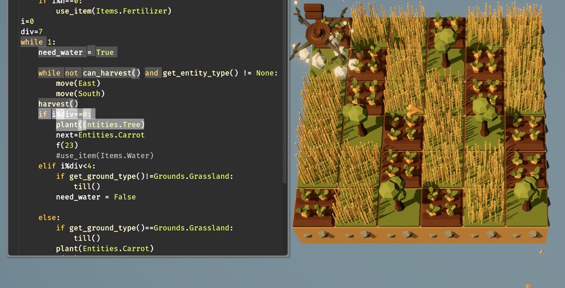Screen dimensions: 565x288
Task: Place cursor on the 'need_water = True' line
Action: [x=76, y=53]
